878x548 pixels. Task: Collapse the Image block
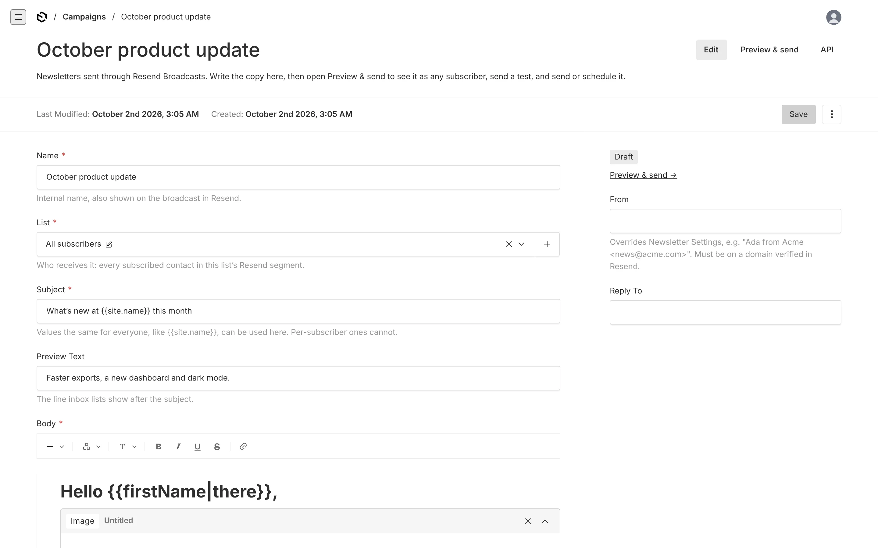coord(545,521)
